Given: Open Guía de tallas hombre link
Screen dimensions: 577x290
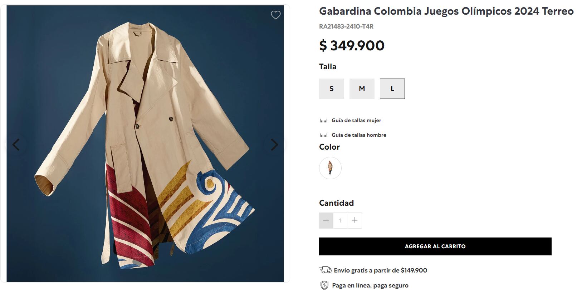Looking at the screenshot, I should (359, 135).
